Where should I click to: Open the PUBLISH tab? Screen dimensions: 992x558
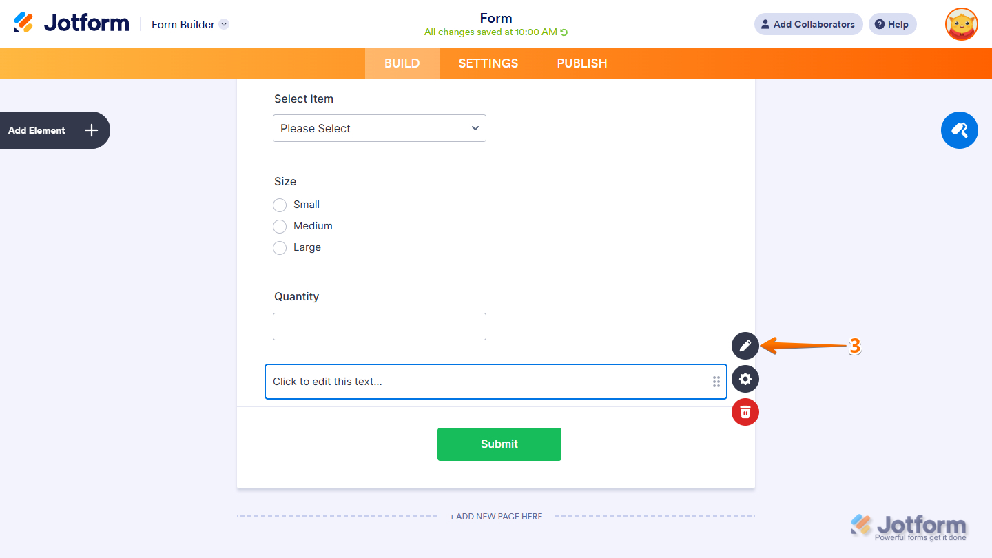coord(581,63)
